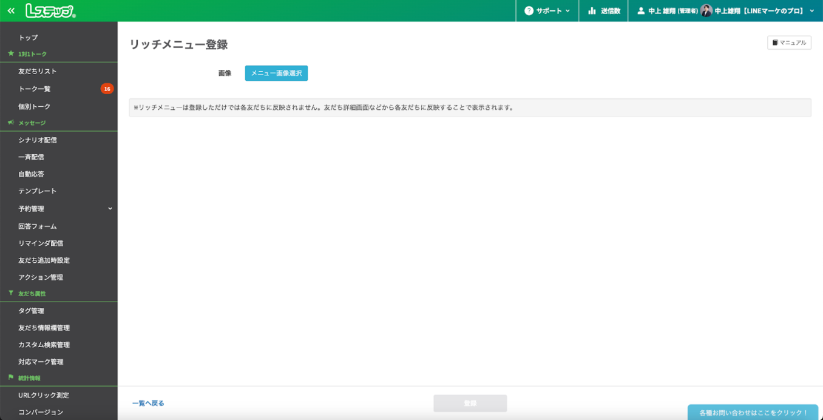This screenshot has width=823, height=420.
Task: Open the サポート dropdown menu
Action: click(x=547, y=10)
